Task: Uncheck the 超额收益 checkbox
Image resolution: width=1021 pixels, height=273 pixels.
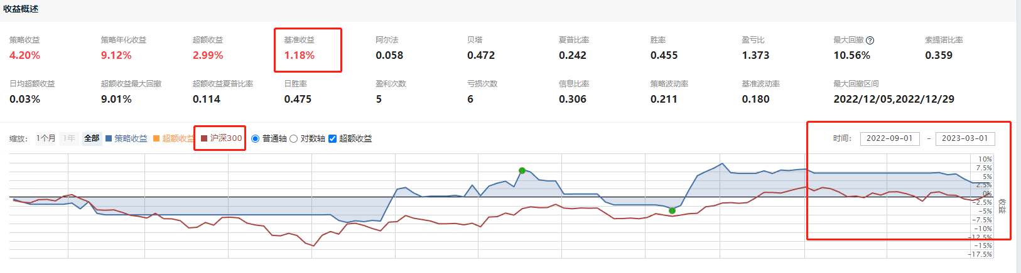Action: point(333,138)
